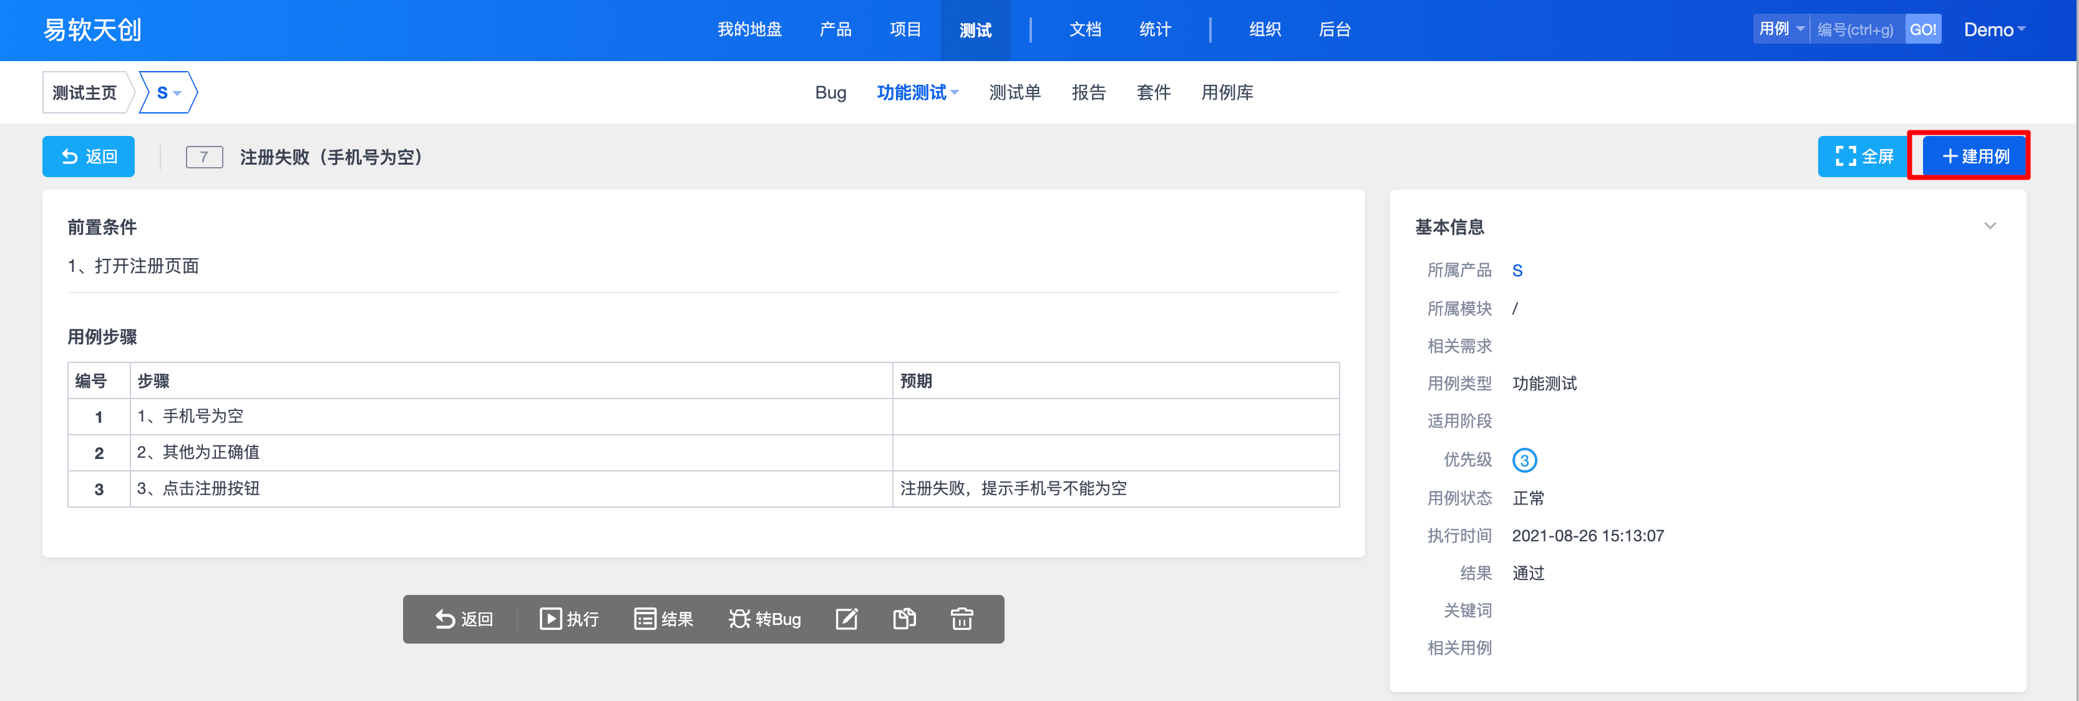Viewport: 2079px width, 701px height.
Task: Click the 建用例 create case button
Action: [x=1975, y=156]
